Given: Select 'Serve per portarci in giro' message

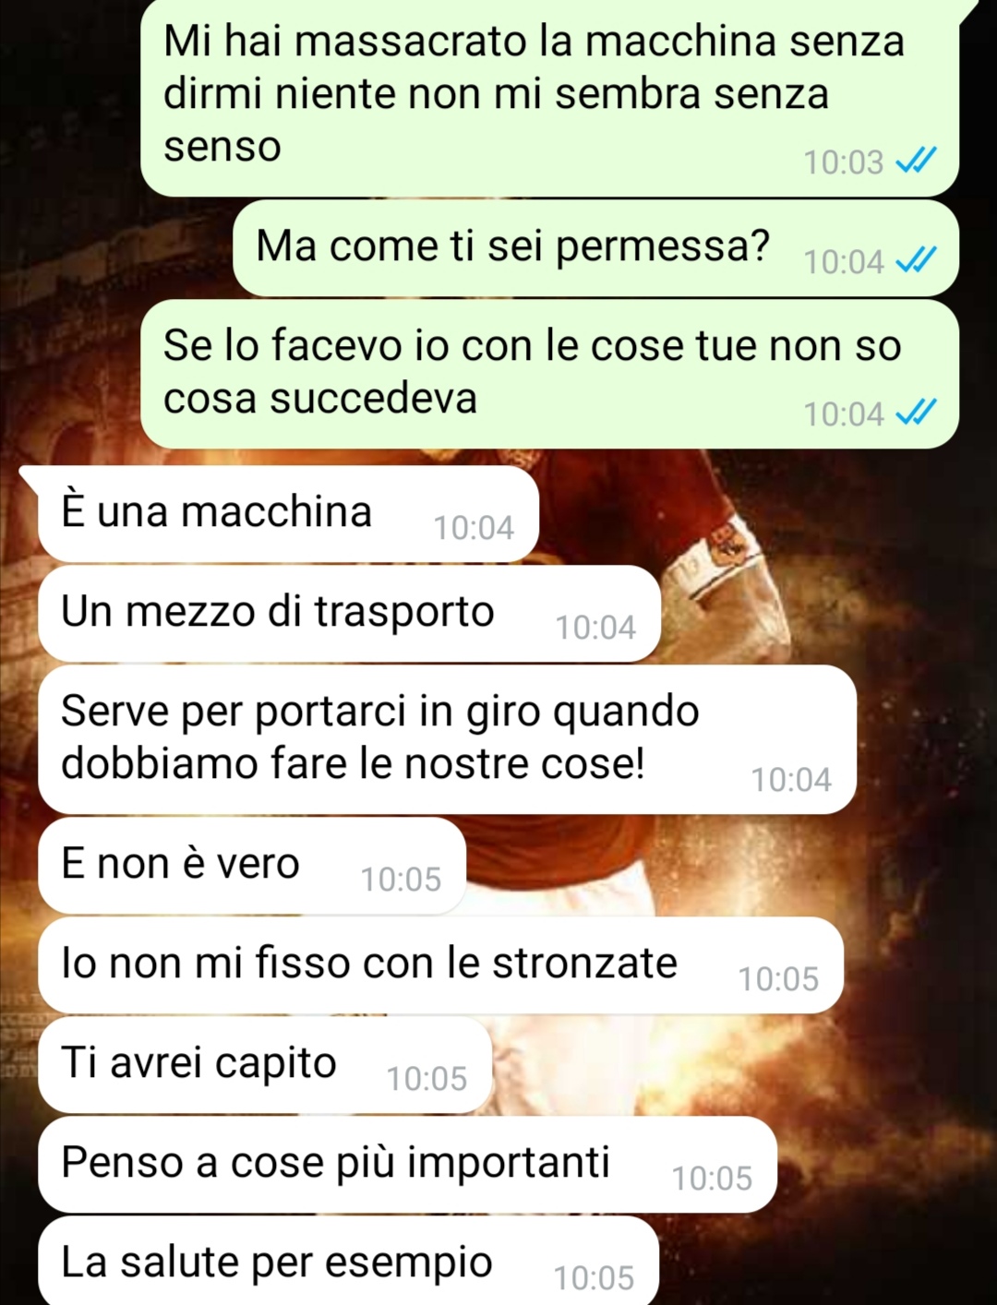Looking at the screenshot, I should point(447,739).
